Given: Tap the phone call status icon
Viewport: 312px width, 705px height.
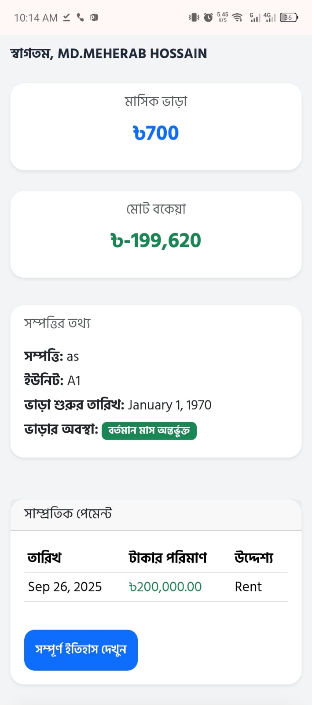Looking at the screenshot, I should pyautogui.click(x=80, y=18).
